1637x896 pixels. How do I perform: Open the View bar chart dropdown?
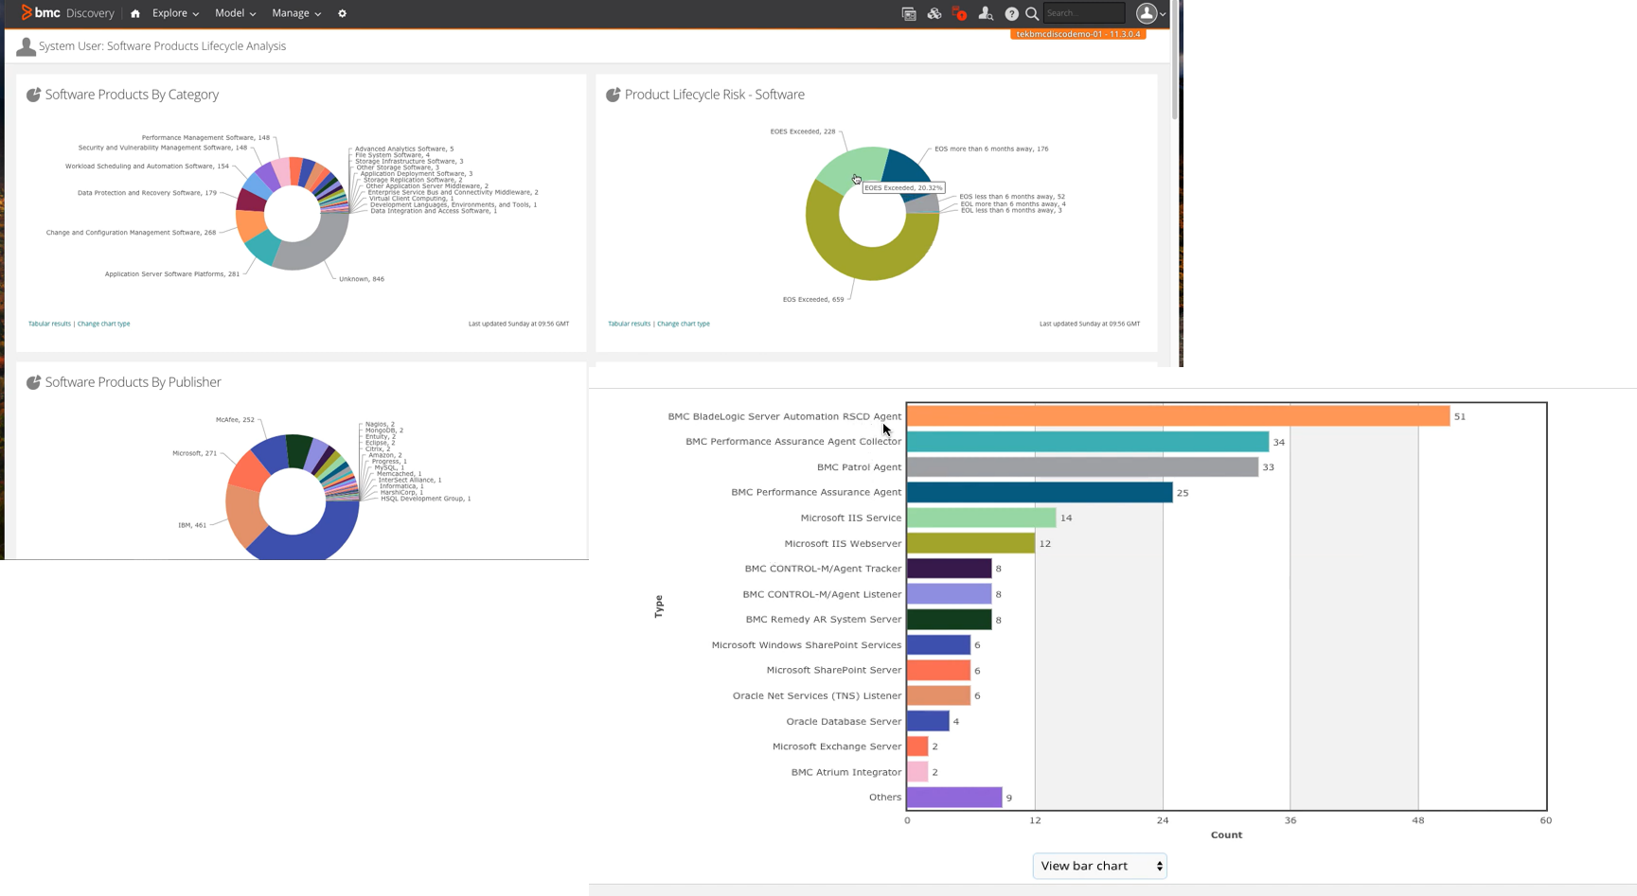pos(1099,866)
